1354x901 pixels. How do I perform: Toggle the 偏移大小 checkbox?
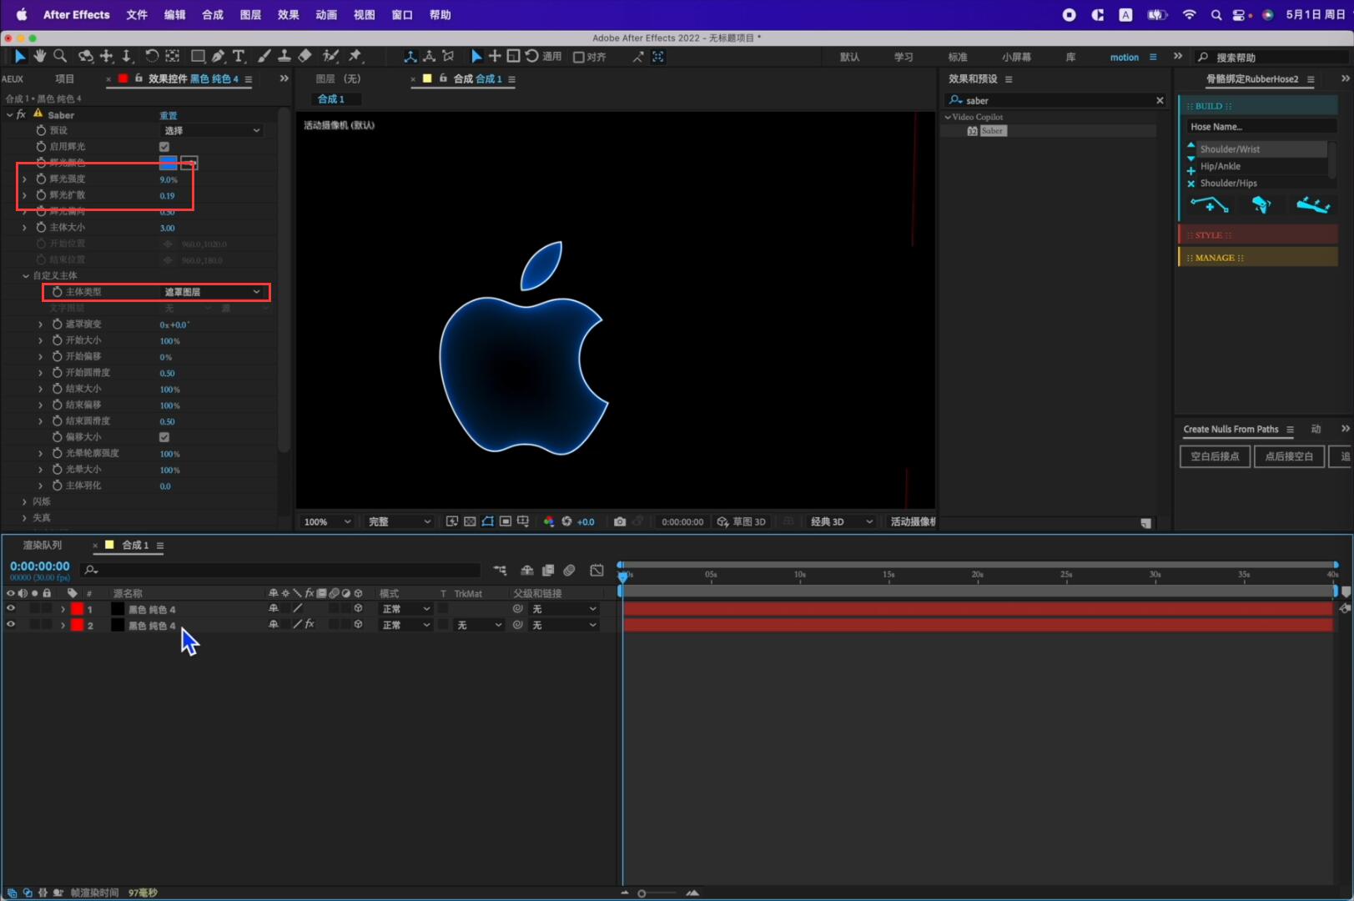pos(164,437)
